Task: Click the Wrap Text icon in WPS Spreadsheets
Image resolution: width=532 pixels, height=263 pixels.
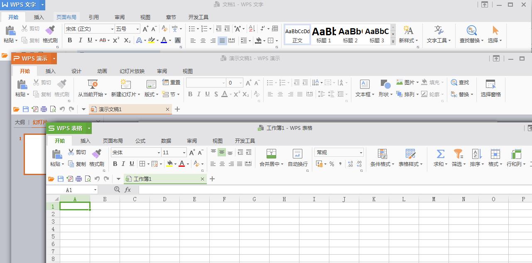Action: (x=298, y=154)
